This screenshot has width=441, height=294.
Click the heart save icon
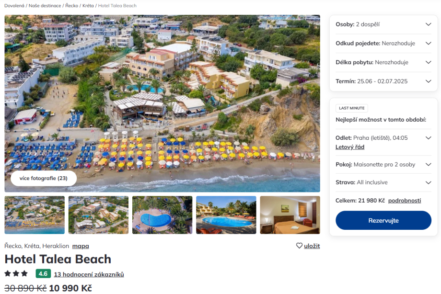click(299, 246)
